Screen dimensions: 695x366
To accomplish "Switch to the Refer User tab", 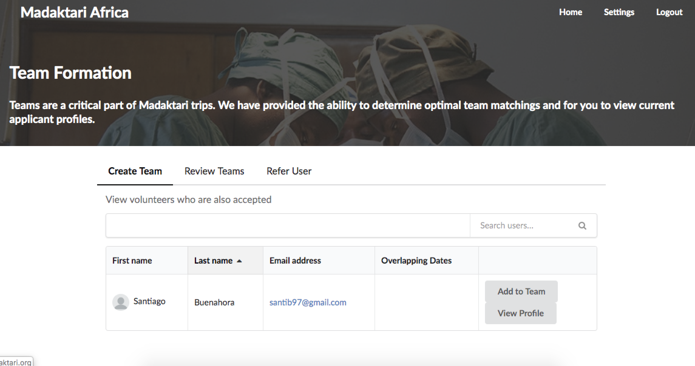I will [x=289, y=171].
